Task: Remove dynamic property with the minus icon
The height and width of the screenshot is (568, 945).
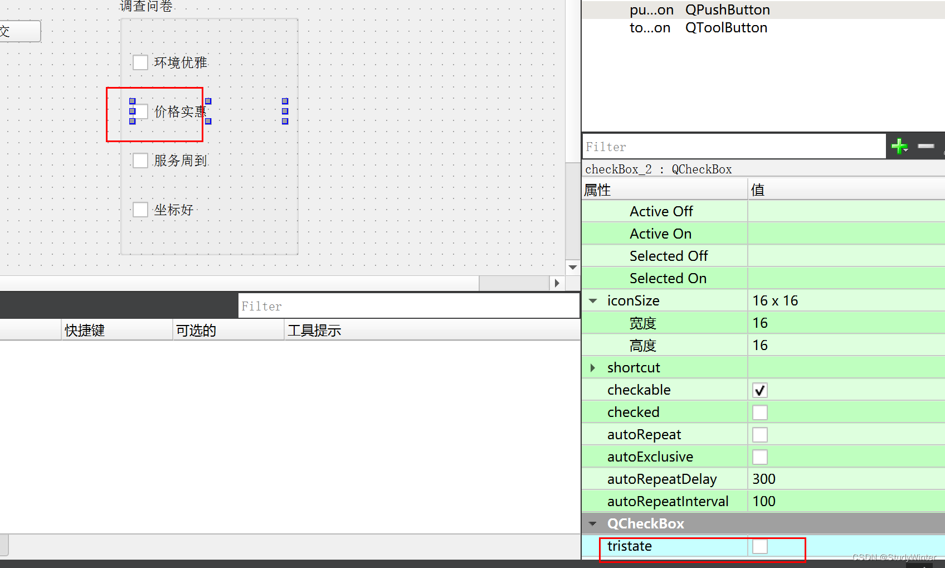Action: (926, 146)
